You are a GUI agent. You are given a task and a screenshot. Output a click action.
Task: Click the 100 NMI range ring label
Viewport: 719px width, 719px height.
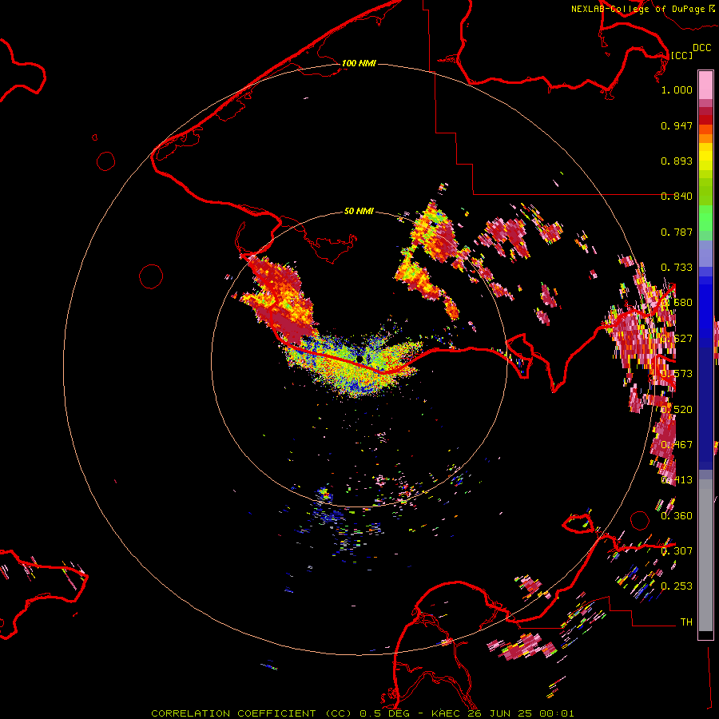click(359, 63)
